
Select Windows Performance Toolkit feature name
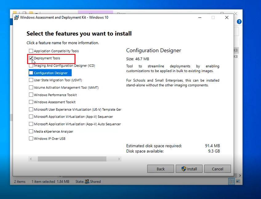click(55, 95)
